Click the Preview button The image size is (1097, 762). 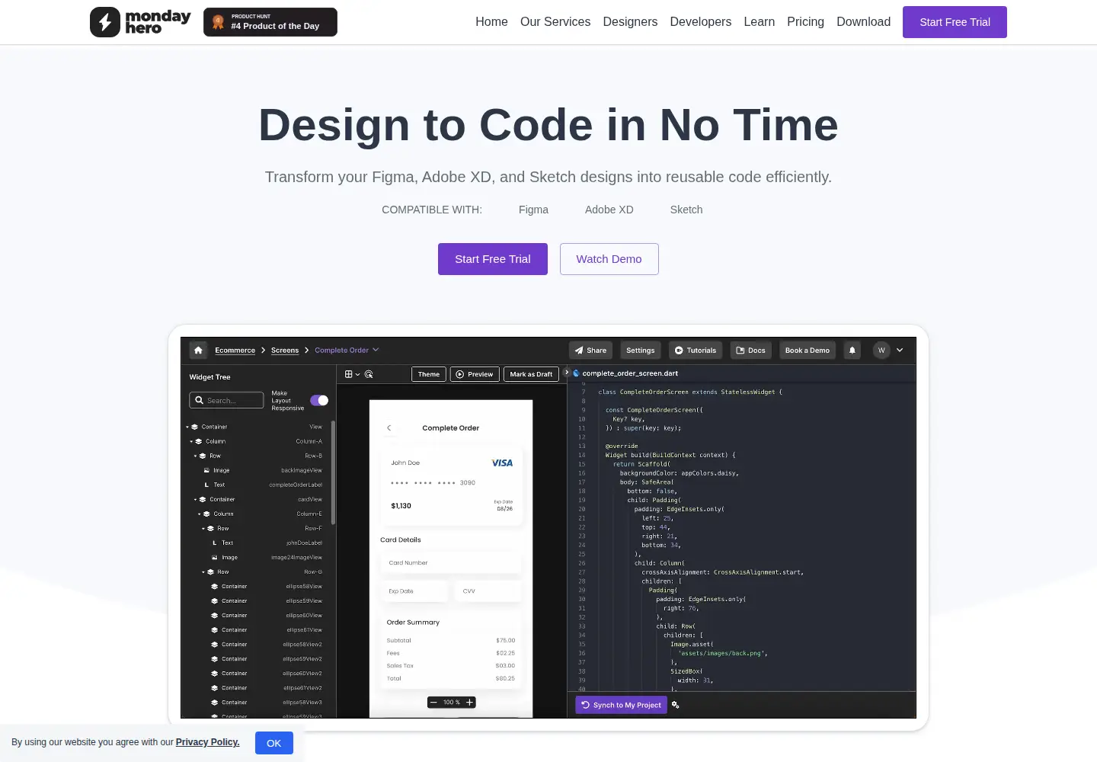(475, 374)
